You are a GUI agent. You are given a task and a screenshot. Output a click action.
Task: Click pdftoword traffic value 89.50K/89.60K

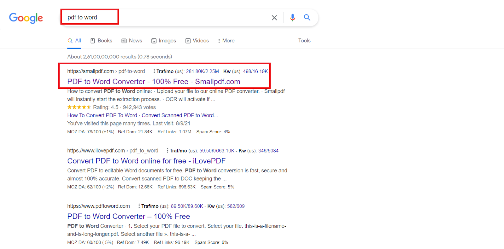point(187,206)
